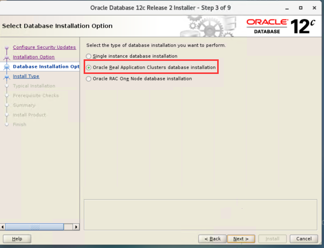Screen dimensions: 324x248
Task: Maximize the Oracle installer window
Action: [x=301, y=8]
